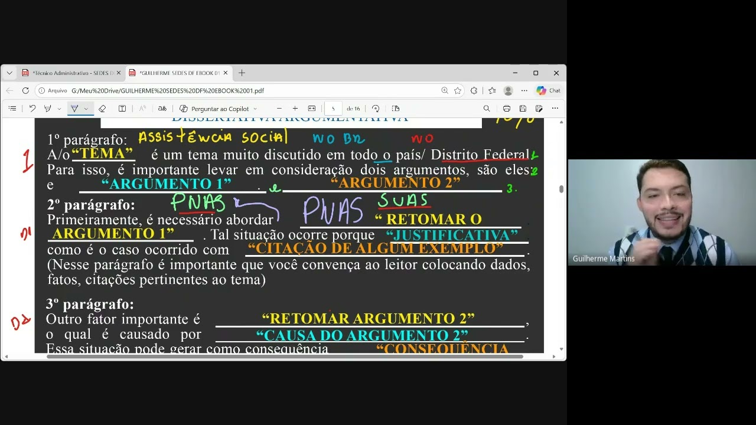The height and width of the screenshot is (425, 756).
Task: Click Perguntar ao Copilot
Action: point(214,109)
